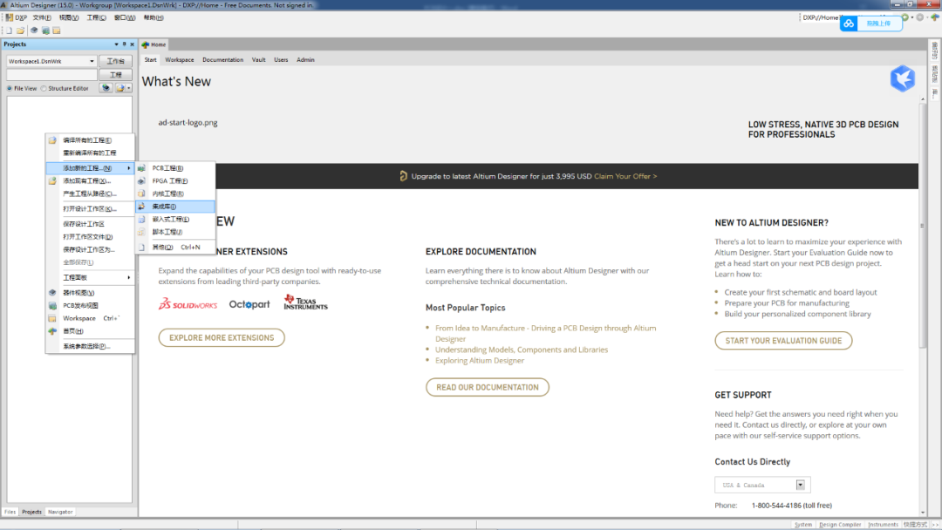Pin the Projects panel
Viewport: 942px width, 530px height.
[125, 44]
